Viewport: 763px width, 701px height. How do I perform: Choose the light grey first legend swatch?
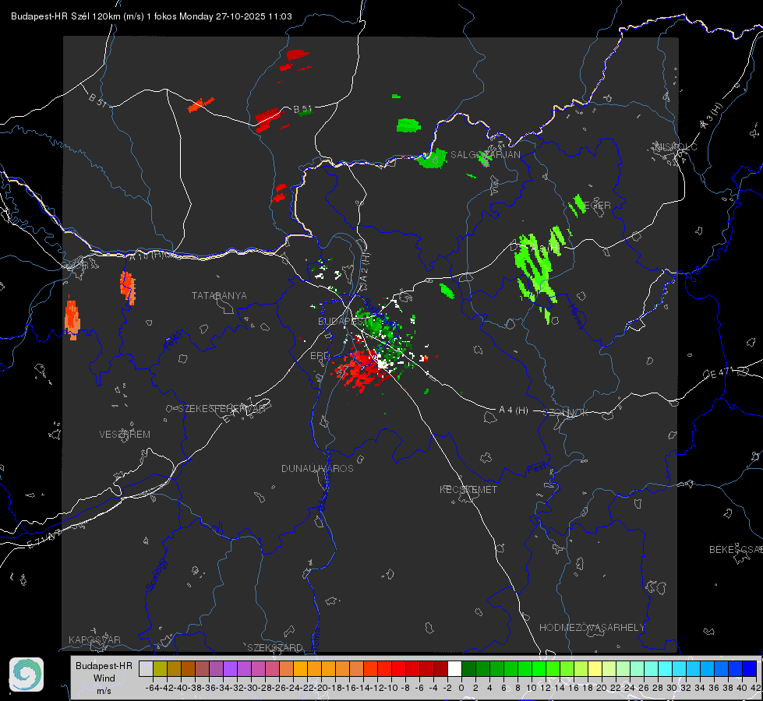point(146,669)
